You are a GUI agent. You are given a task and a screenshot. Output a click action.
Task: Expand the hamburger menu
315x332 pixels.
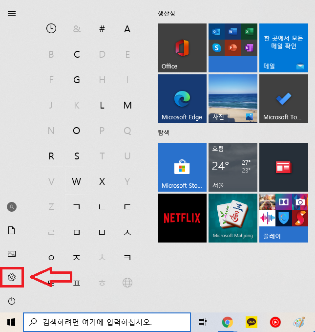(x=12, y=14)
